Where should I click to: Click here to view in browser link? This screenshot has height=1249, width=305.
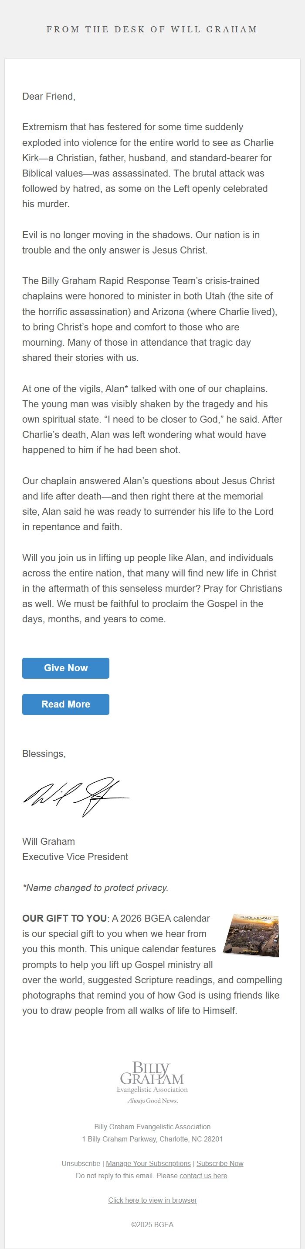(x=152, y=1200)
